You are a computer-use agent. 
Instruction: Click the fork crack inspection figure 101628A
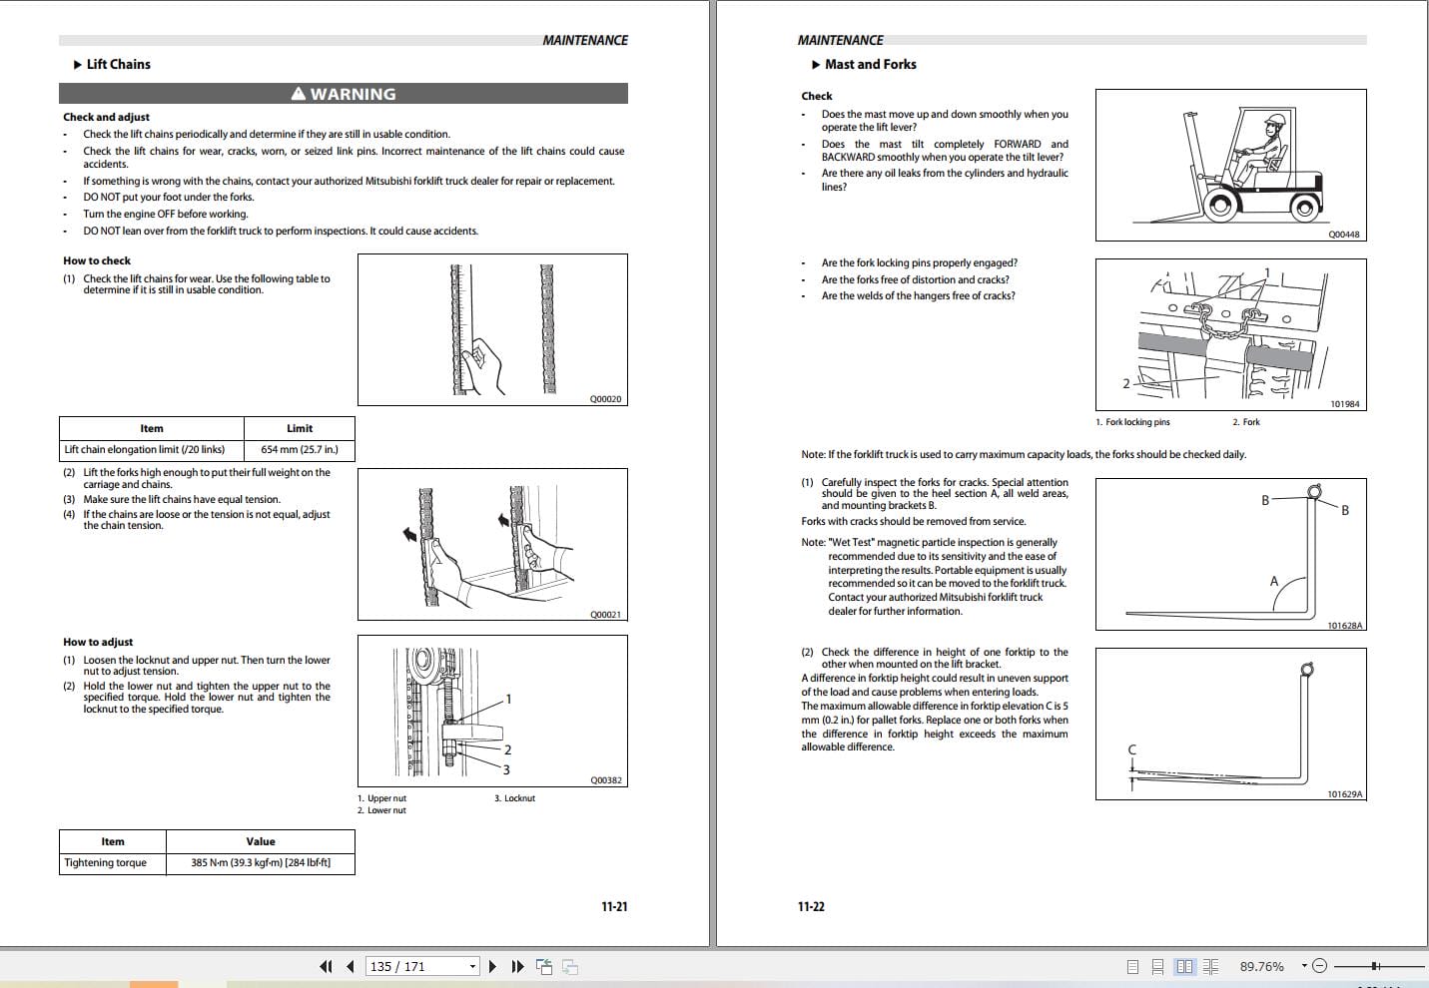coord(1230,554)
